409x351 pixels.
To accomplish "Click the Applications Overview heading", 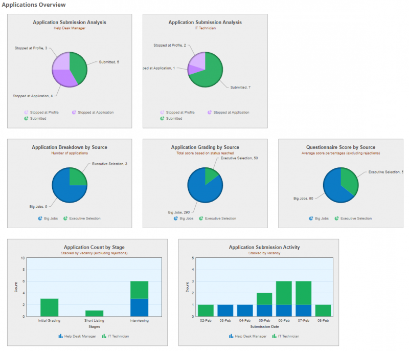I will click(x=34, y=5).
